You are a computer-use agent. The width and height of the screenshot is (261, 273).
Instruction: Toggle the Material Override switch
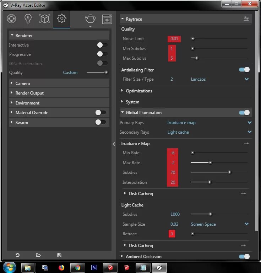(100, 113)
